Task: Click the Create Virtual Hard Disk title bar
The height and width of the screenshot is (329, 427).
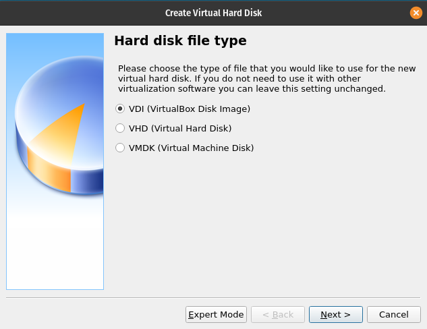Action: coord(213,13)
